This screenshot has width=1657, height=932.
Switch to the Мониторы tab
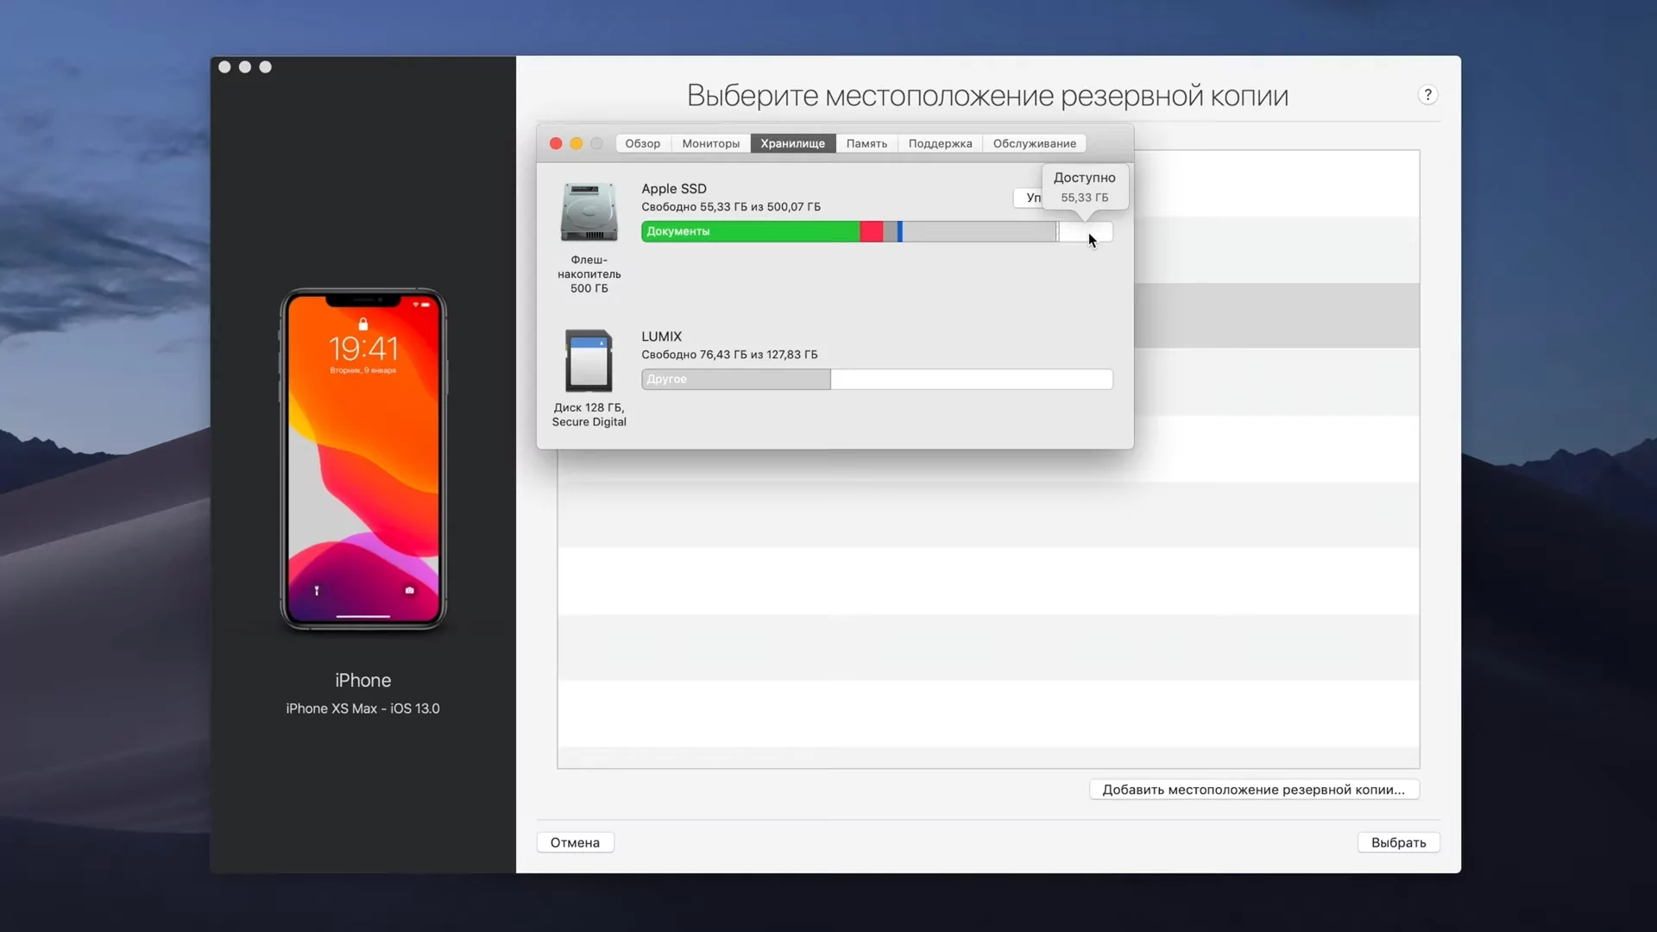point(710,143)
